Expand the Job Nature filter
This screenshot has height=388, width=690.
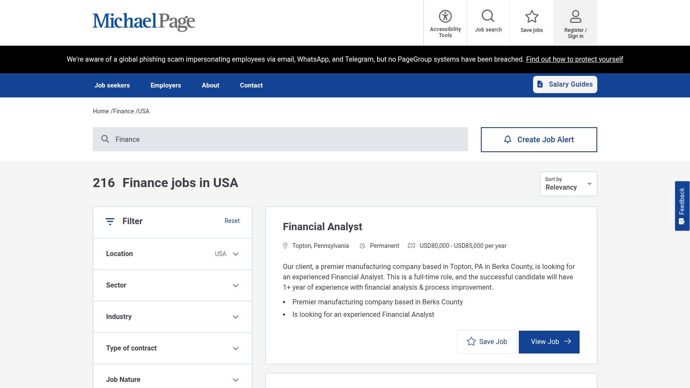(172, 379)
